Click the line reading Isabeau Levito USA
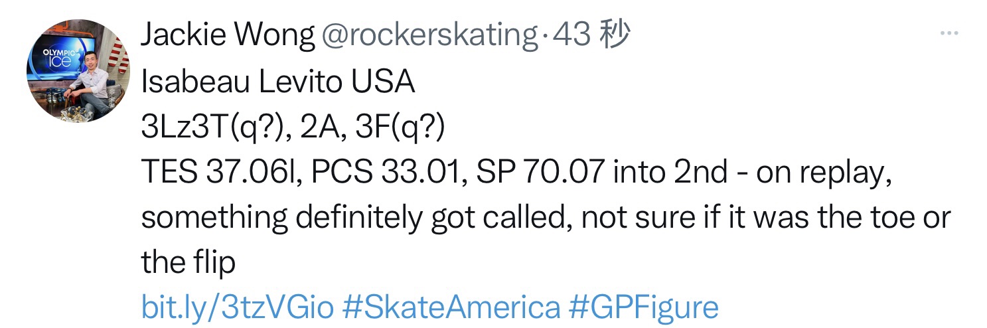The image size is (987, 328). point(278,82)
